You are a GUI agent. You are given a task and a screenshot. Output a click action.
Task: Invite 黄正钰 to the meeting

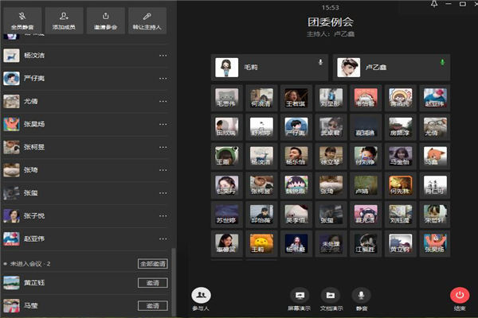pos(153,283)
